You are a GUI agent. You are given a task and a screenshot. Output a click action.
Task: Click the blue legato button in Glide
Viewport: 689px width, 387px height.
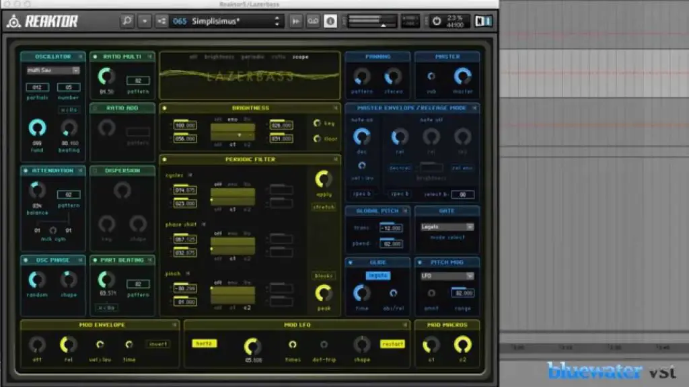pos(378,275)
